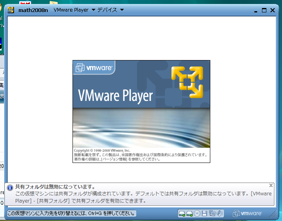Click the VMware Player splash image
The image size is (282, 221).
point(141,111)
